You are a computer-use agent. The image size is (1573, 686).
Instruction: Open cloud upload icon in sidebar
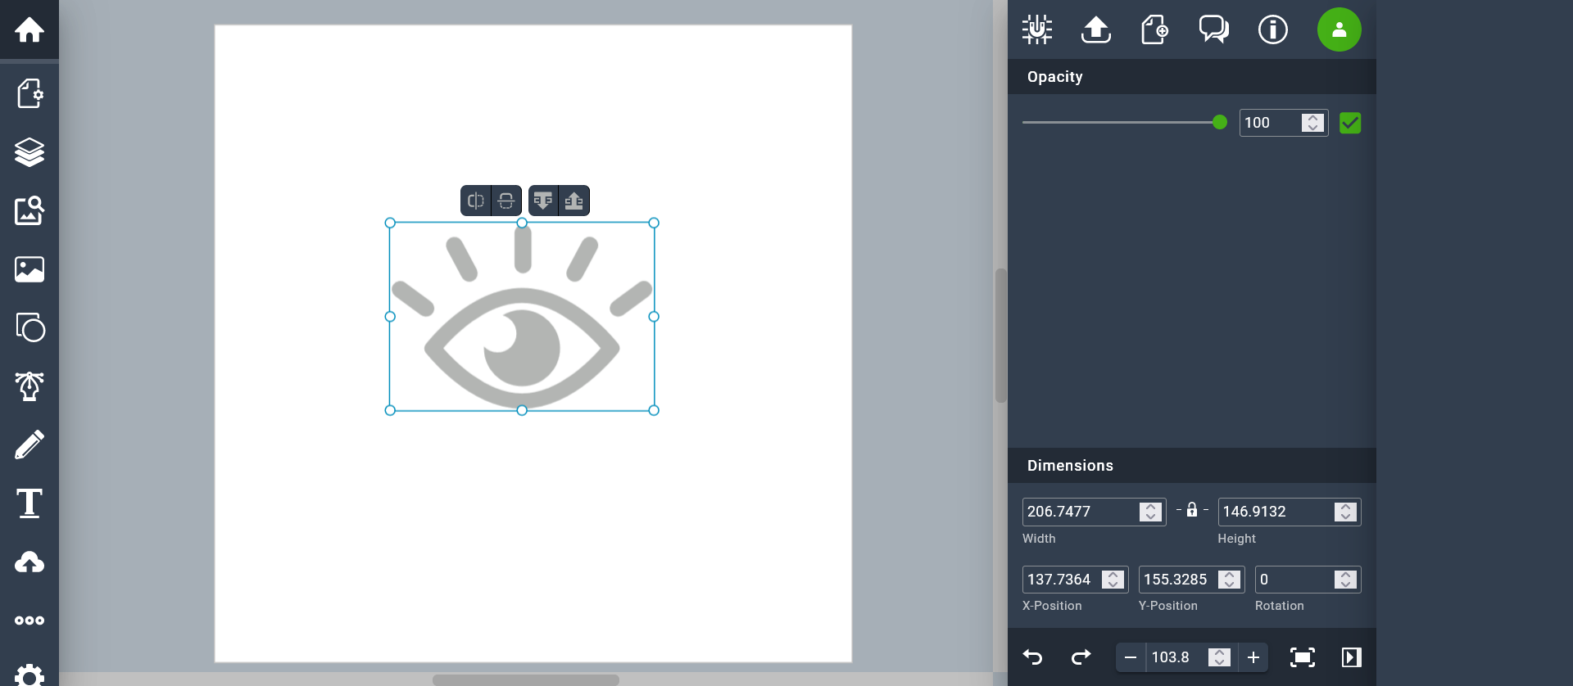click(x=29, y=562)
